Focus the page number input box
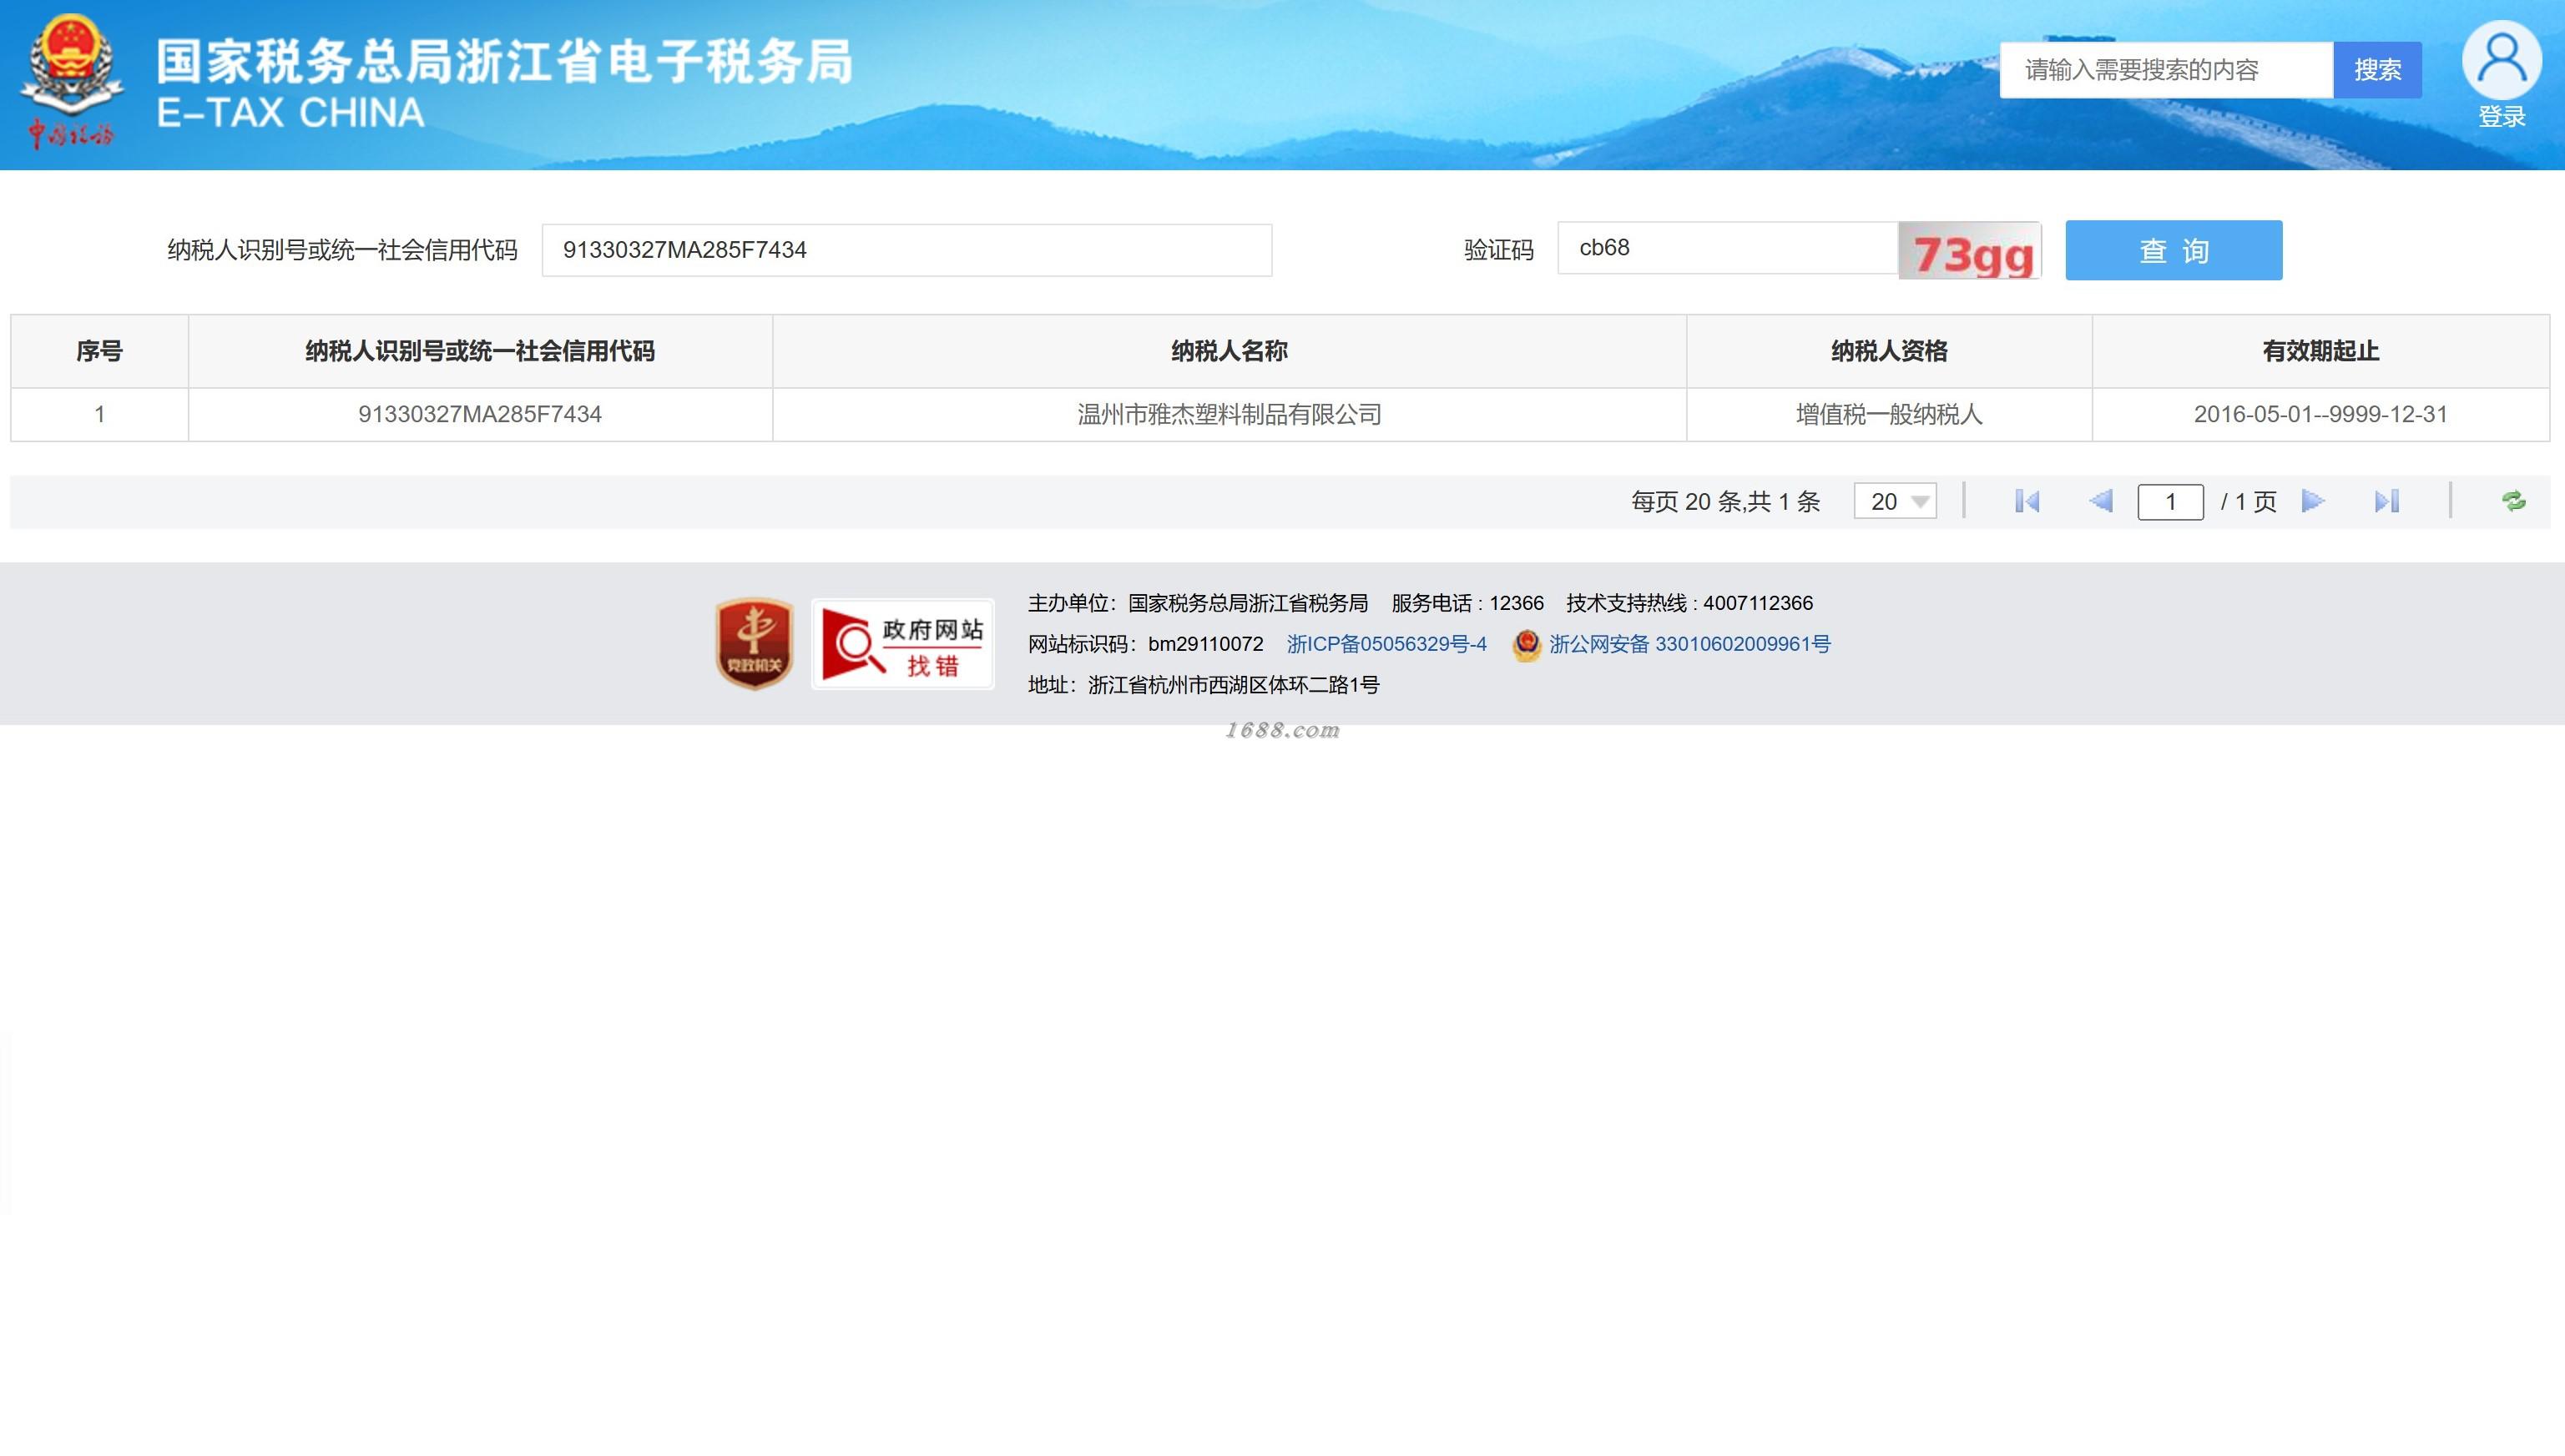Screen dimensions: 2565x1456 click(x=2171, y=501)
